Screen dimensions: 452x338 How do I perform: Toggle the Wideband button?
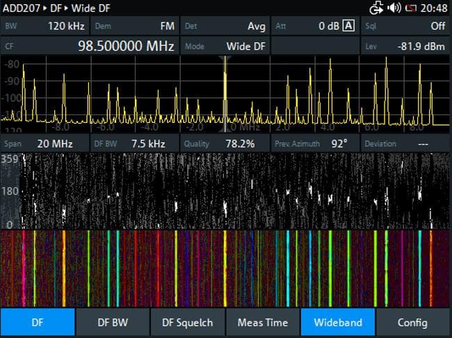337,323
